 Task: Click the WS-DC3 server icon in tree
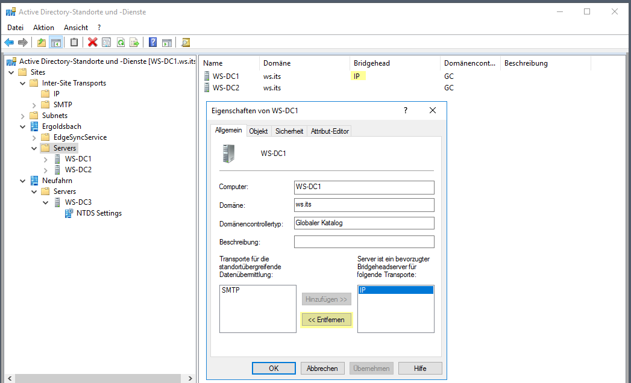[x=57, y=202]
